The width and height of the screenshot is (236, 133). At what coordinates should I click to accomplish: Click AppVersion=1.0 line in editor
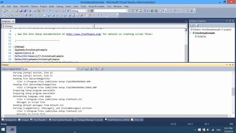24,53
